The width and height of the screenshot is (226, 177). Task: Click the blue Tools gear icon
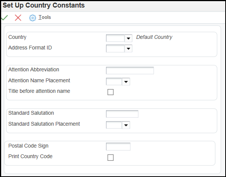(32, 18)
